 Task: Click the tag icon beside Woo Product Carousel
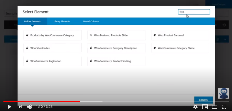(x=155, y=35)
